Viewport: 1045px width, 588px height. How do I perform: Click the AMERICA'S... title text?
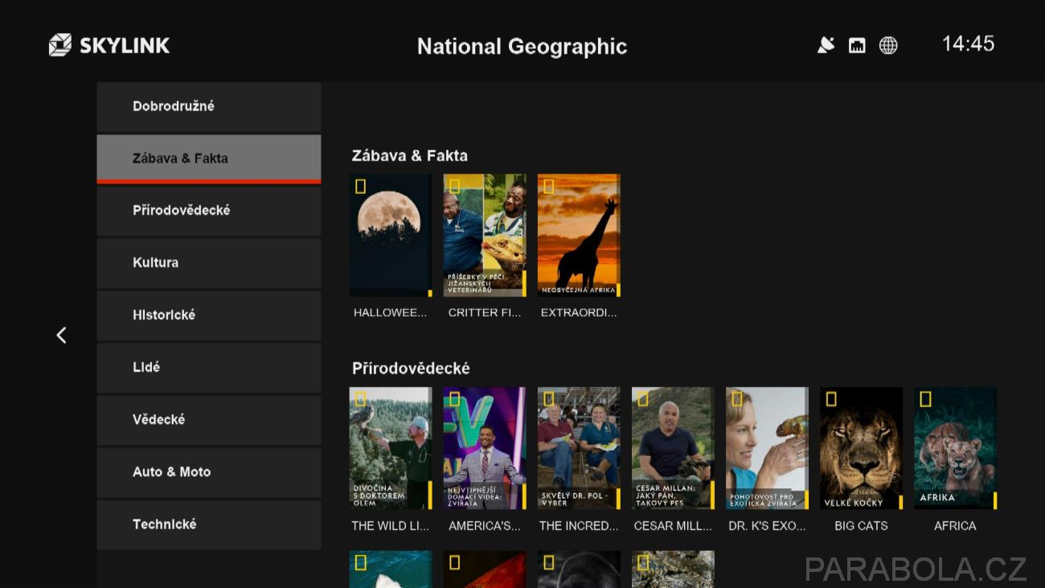pos(485,526)
